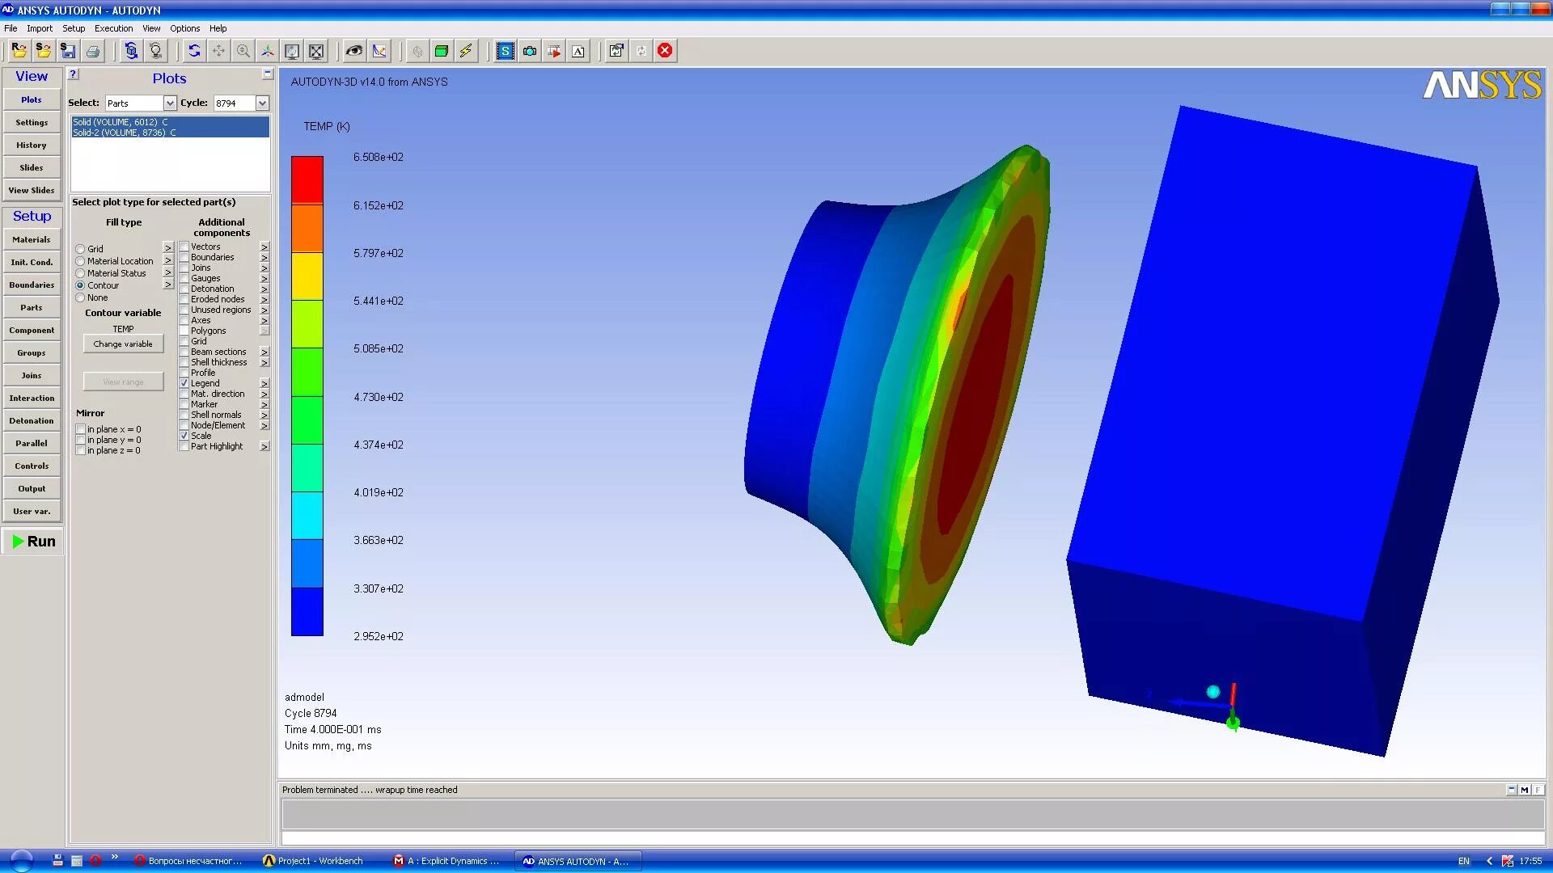Open the Materials setup panel

click(32, 239)
